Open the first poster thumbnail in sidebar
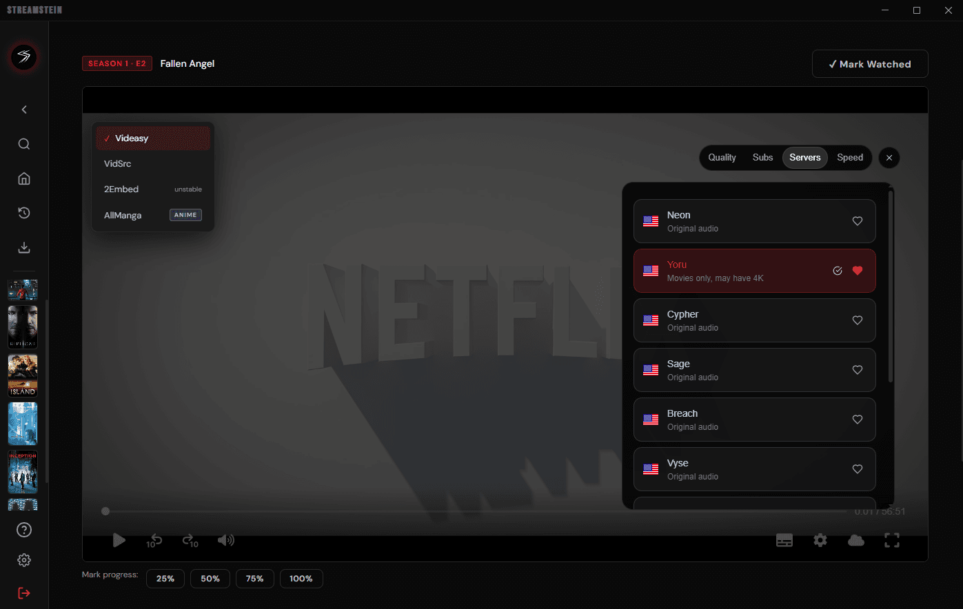 (23, 289)
